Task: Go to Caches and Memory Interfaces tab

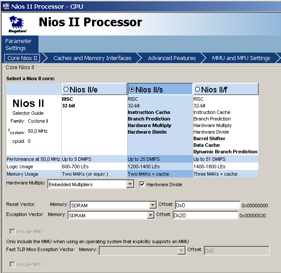Action: point(92,58)
